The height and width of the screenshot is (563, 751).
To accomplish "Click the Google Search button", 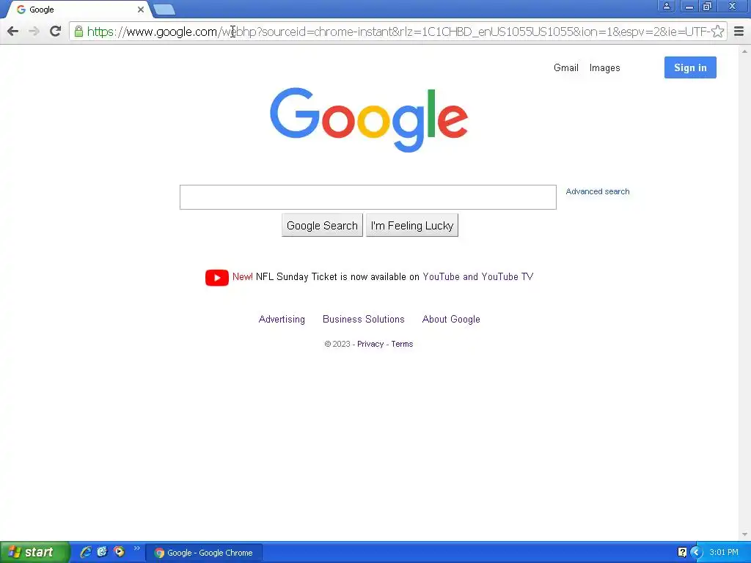I will 323,226.
